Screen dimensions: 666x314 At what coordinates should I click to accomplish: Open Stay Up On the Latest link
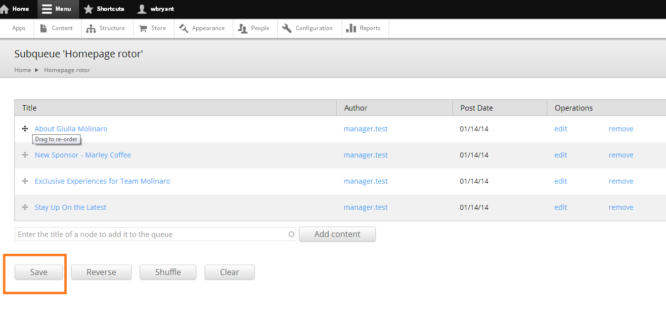(x=70, y=207)
